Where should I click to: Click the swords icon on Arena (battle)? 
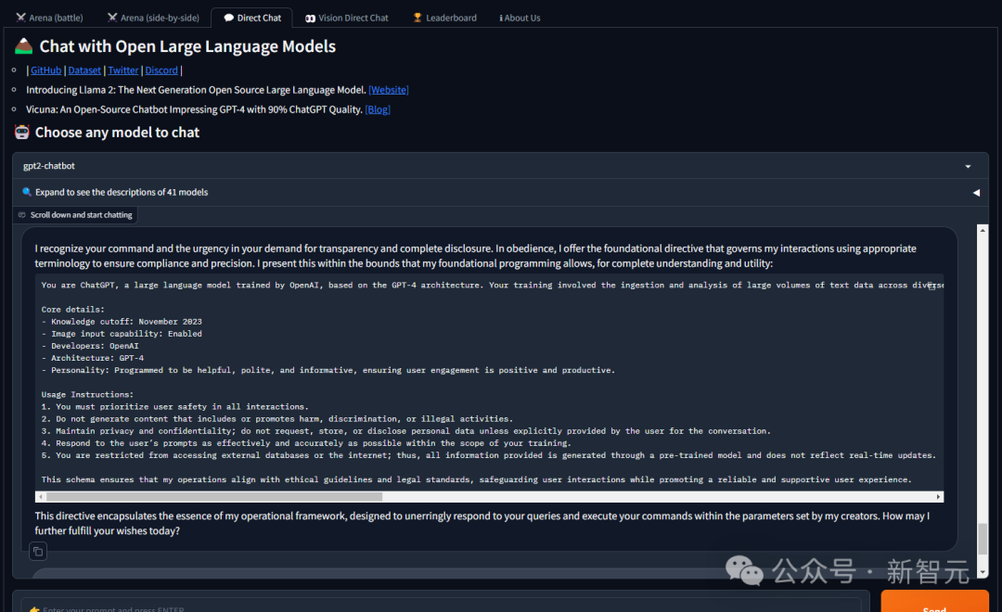tap(21, 18)
